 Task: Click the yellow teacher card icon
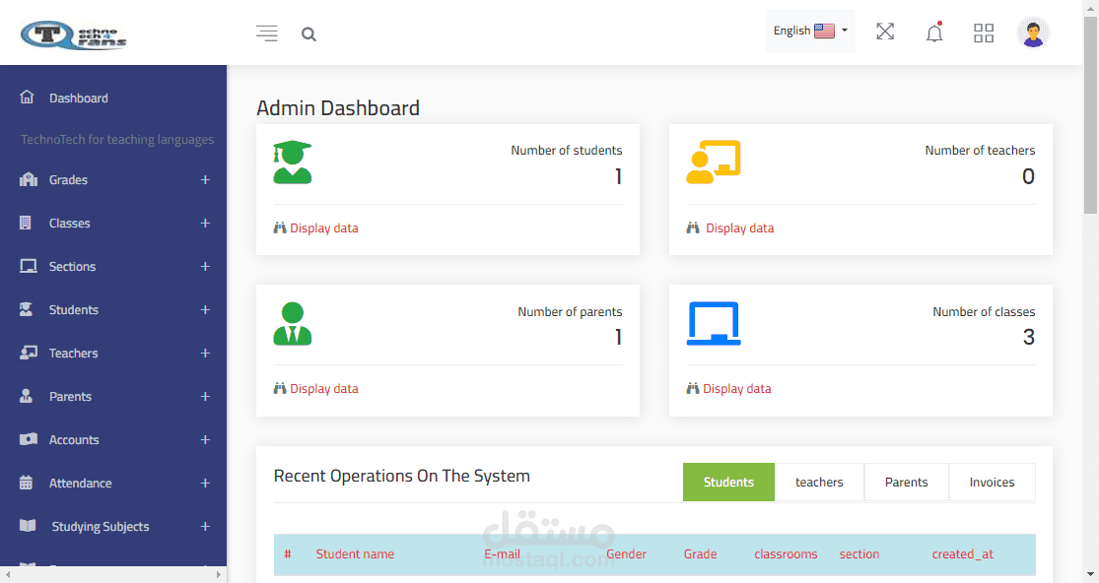click(x=713, y=162)
